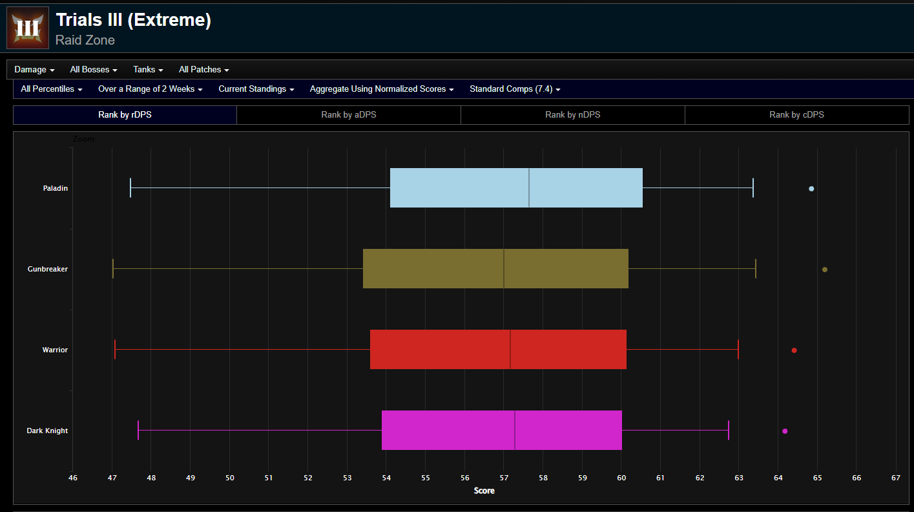Viewport: 914px width, 512px height.
Task: Expand the Standard Comps (7.4) dropdown
Action: [x=515, y=89]
